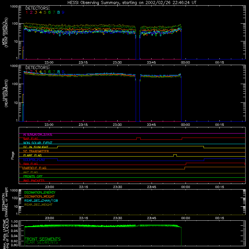Select the DECIMATION_ENERGY legend entry
This screenshot has width=249, height=249.
point(40,192)
